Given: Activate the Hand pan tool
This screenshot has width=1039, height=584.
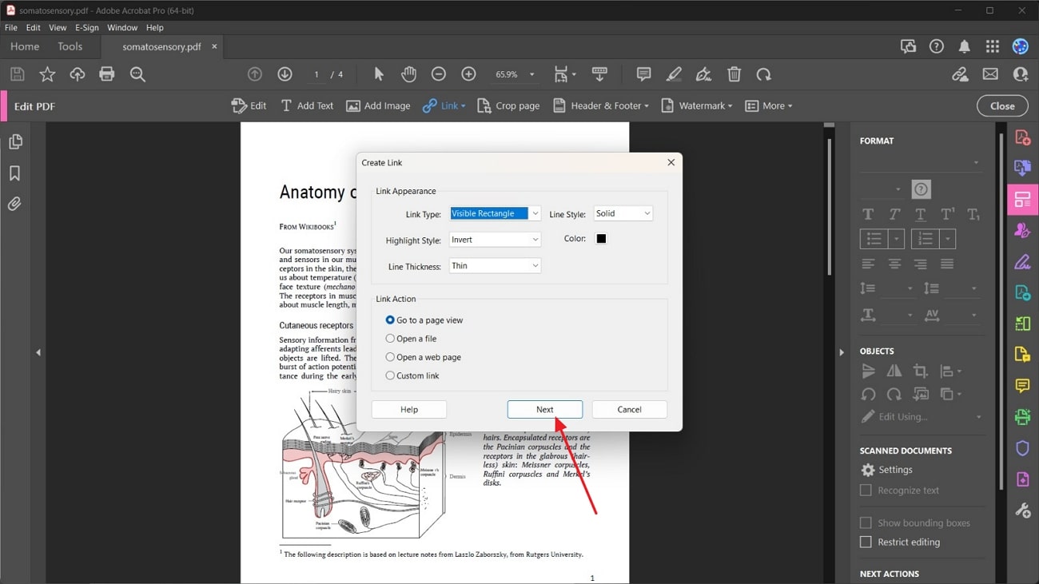Looking at the screenshot, I should tap(408, 74).
